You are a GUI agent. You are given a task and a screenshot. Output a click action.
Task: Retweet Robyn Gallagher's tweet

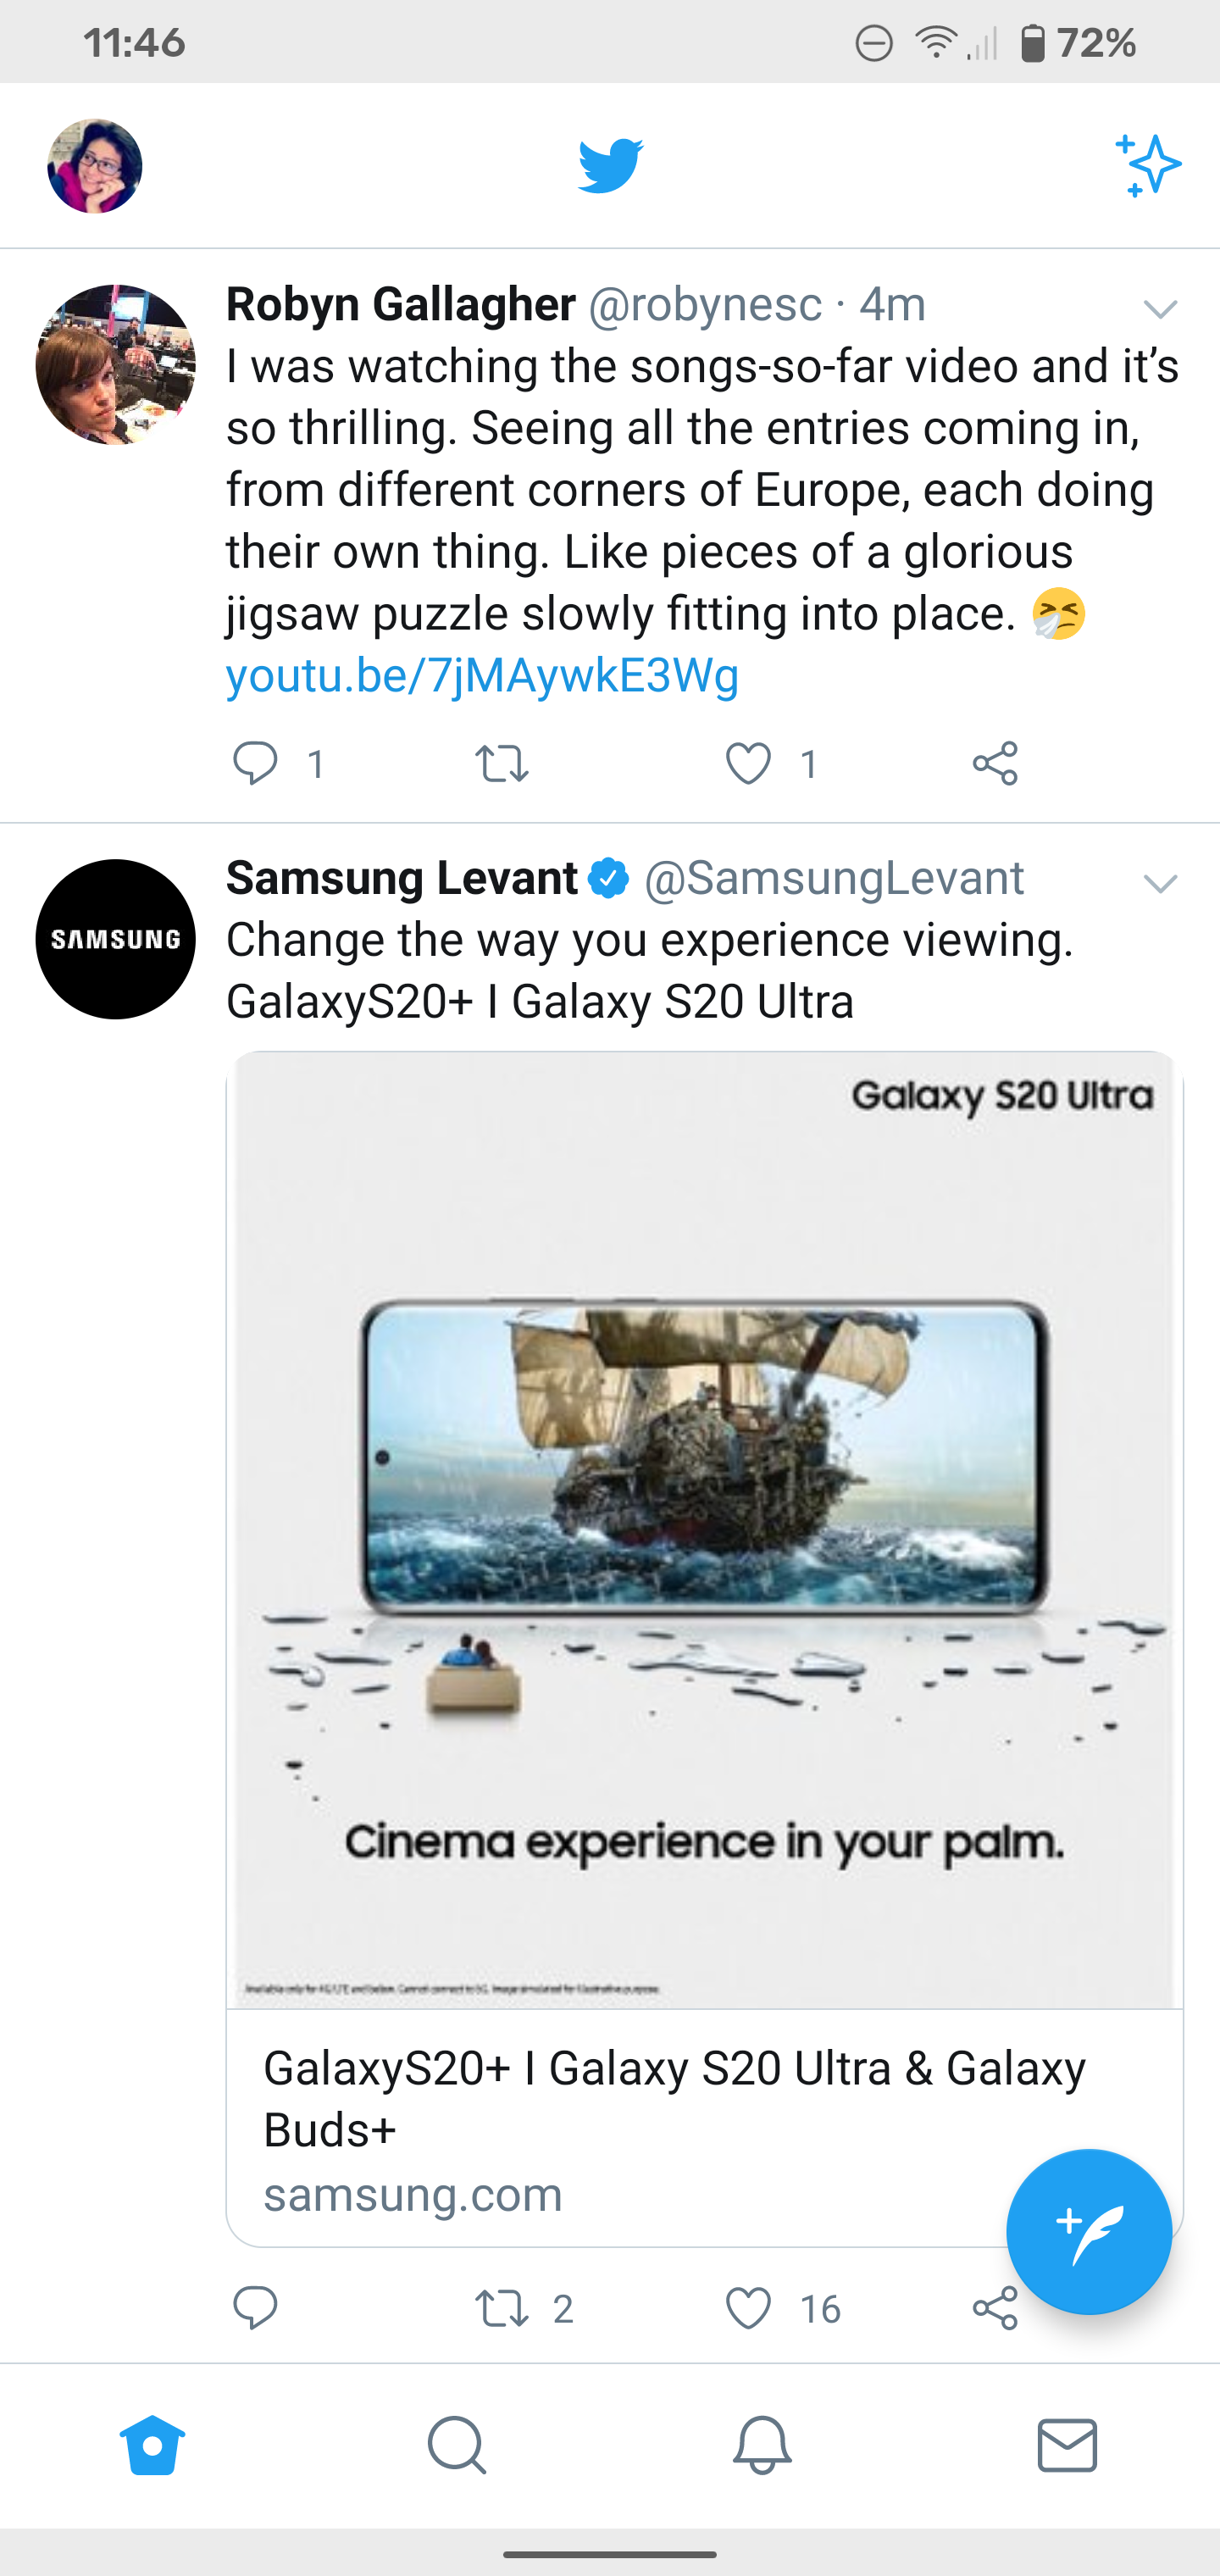pyautogui.click(x=501, y=764)
